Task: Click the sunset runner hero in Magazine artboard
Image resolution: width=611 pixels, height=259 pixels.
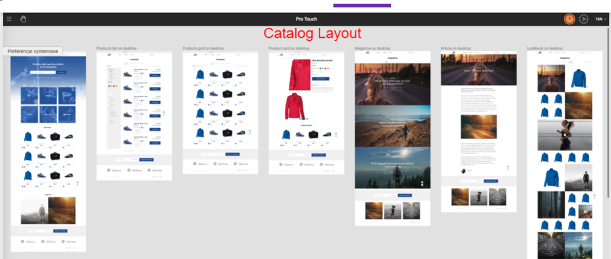Action: coord(392,84)
